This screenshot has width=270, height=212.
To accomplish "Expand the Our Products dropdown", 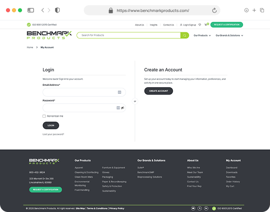I will coord(202,35).
